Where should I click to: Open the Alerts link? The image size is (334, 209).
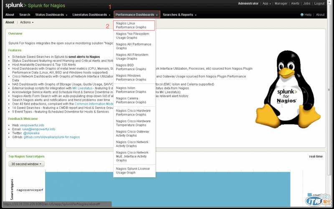[x=295, y=3]
